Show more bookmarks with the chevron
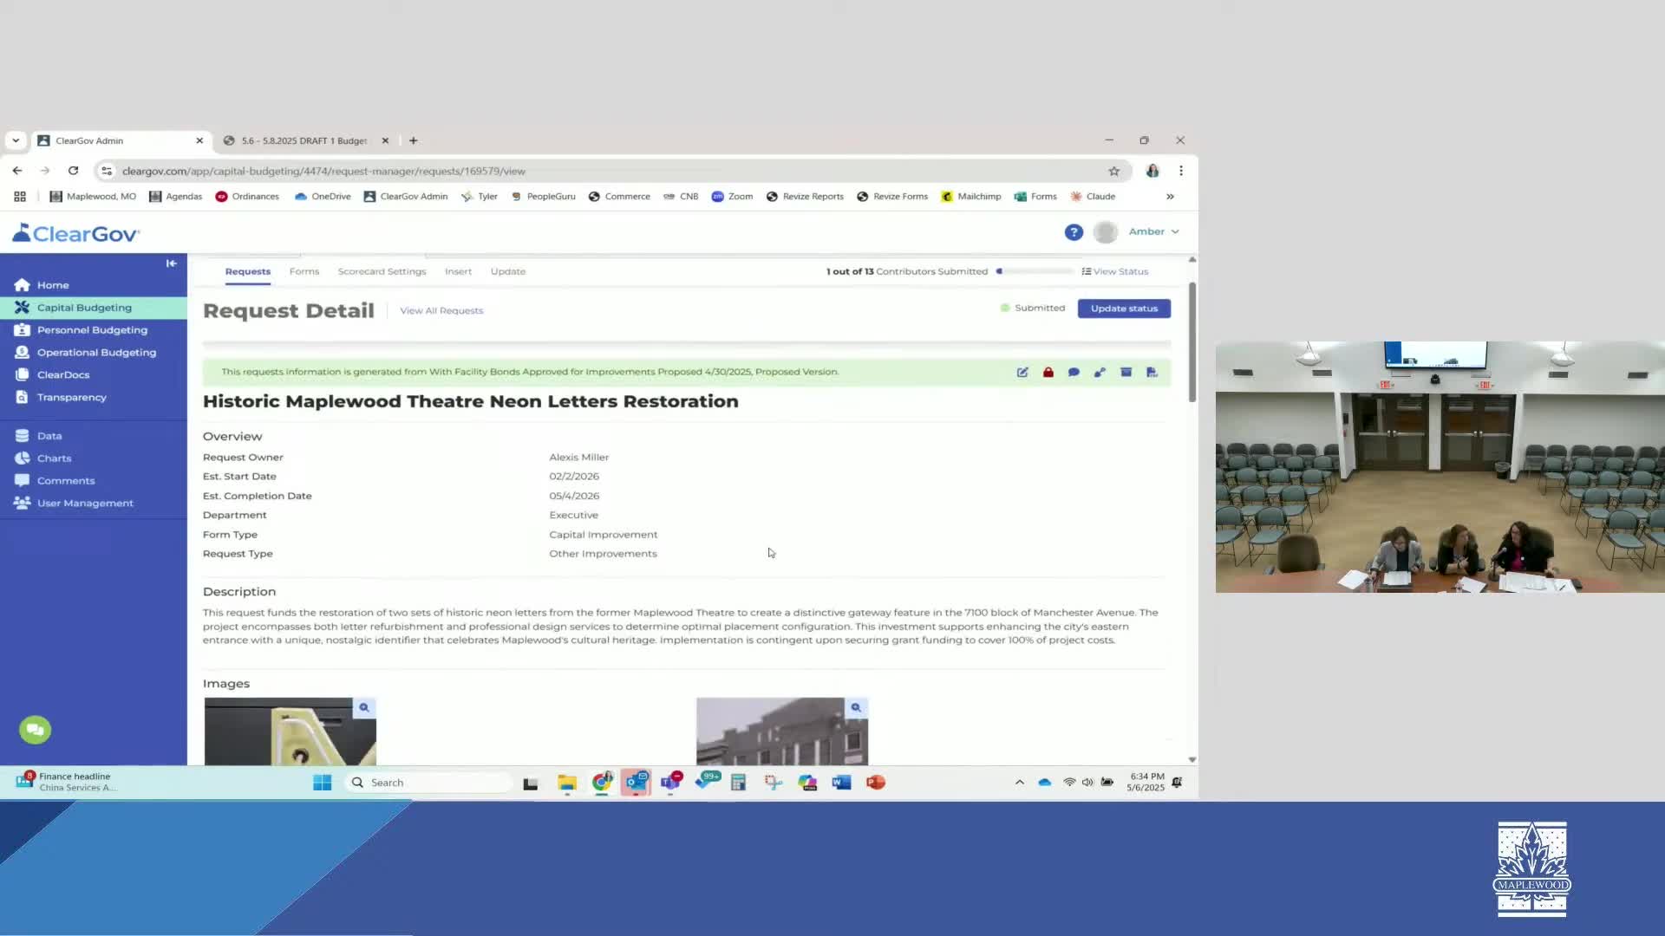 [x=1170, y=197]
